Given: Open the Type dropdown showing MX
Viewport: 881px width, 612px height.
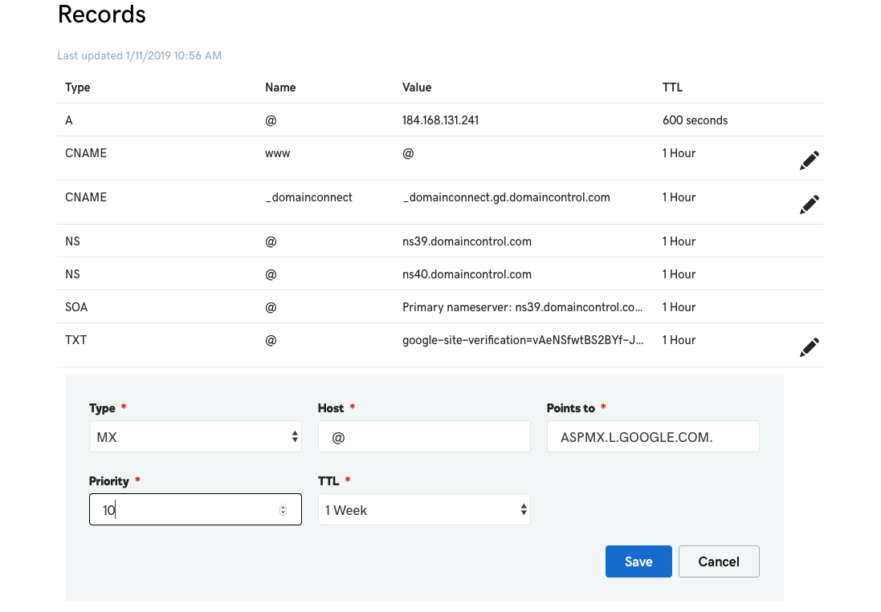Looking at the screenshot, I should [195, 436].
